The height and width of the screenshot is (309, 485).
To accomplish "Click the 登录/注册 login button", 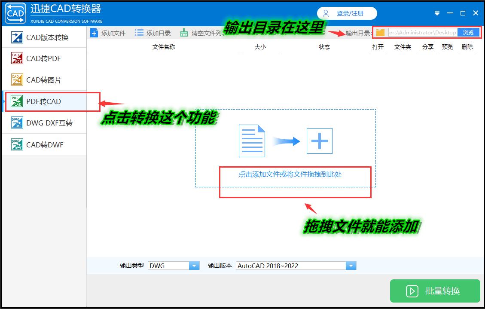I will pyautogui.click(x=347, y=13).
